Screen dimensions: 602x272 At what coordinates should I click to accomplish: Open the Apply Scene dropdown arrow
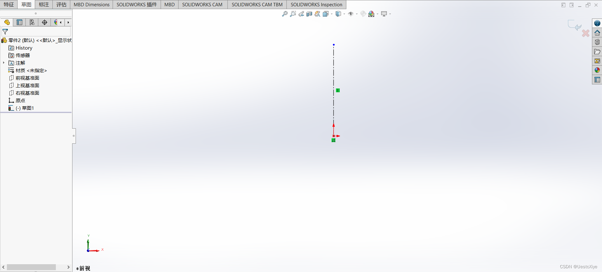click(377, 14)
